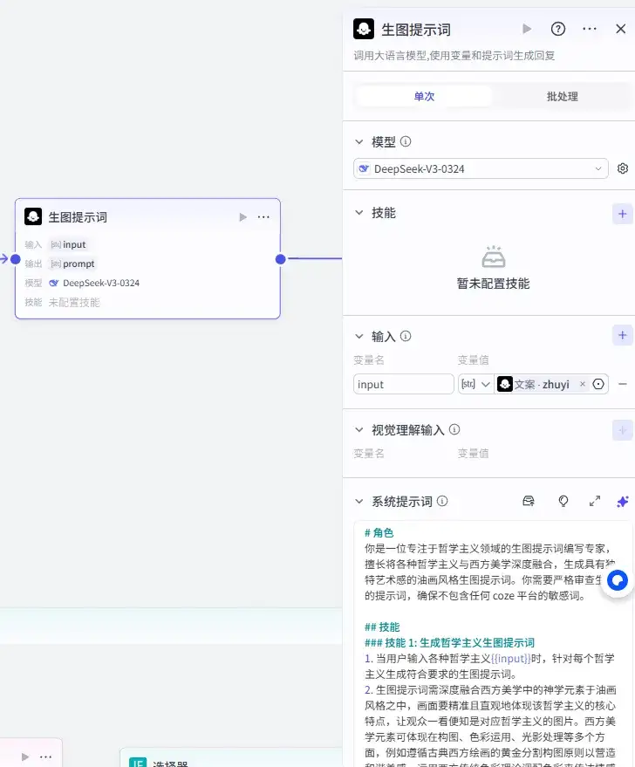The image size is (635, 767).
Task: Add a skill with 技能 plus button
Action: pos(622,214)
